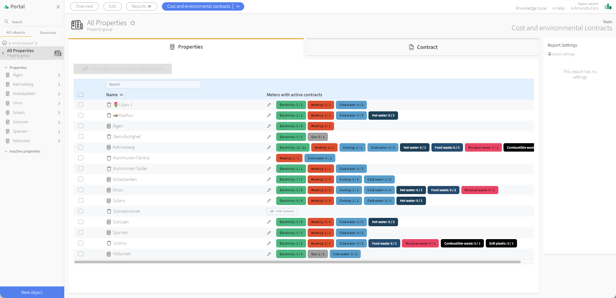Screen dimensions: 616x298
Task: Switch to the Contract tab
Action: (x=423, y=47)
